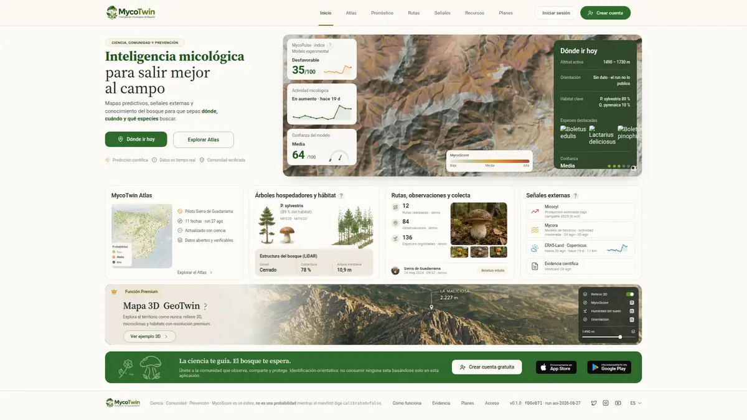Select the first small mushroom thumbnail
Viewport: 747px width, 420px height.
459,251
